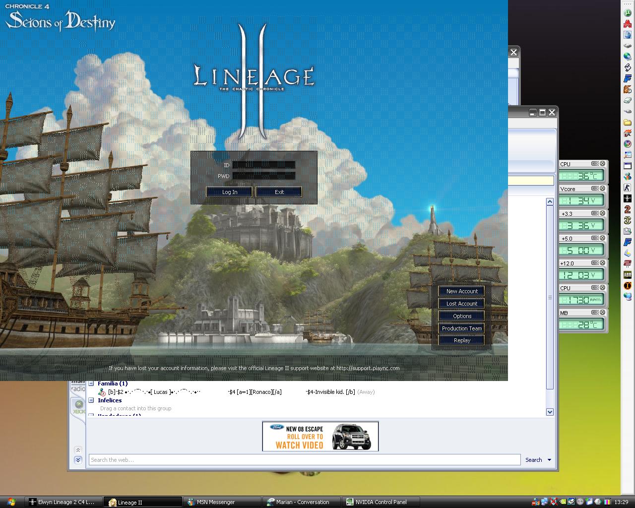This screenshot has width=635, height=508.
Task: Click the green circle icon in side launcher
Action: pos(628,12)
